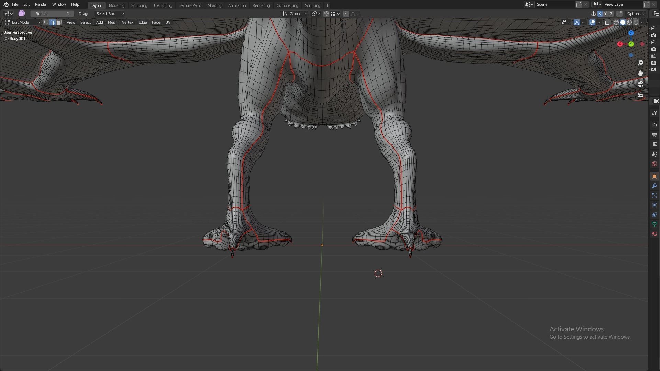
Task: Open the Render menu
Action: (x=41, y=4)
